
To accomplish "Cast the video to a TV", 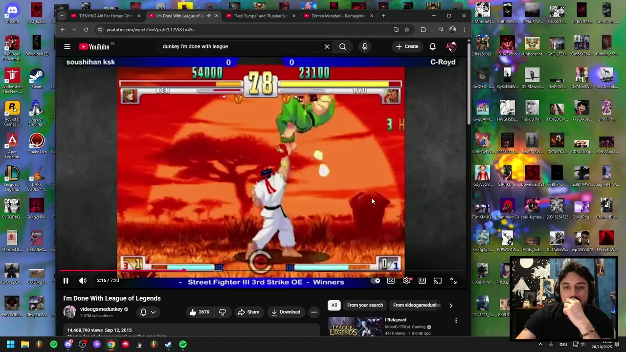I will [438, 281].
